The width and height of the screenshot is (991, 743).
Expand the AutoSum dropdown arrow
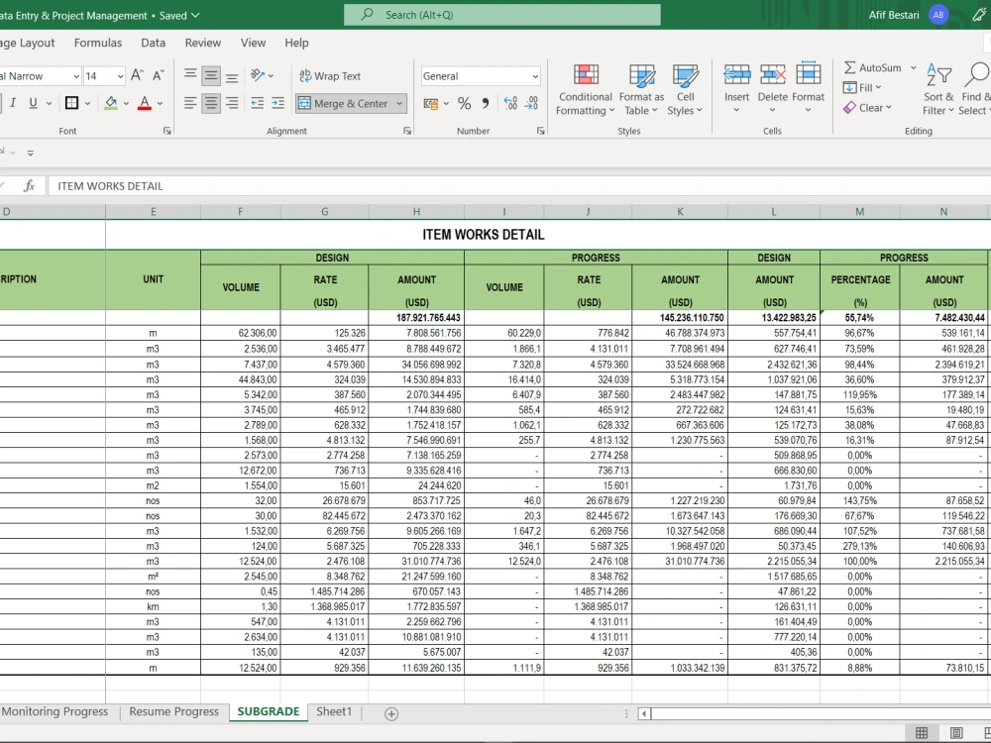point(914,67)
